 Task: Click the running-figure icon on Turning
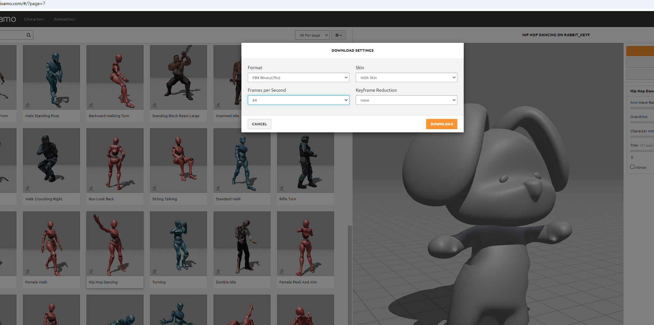(x=155, y=272)
